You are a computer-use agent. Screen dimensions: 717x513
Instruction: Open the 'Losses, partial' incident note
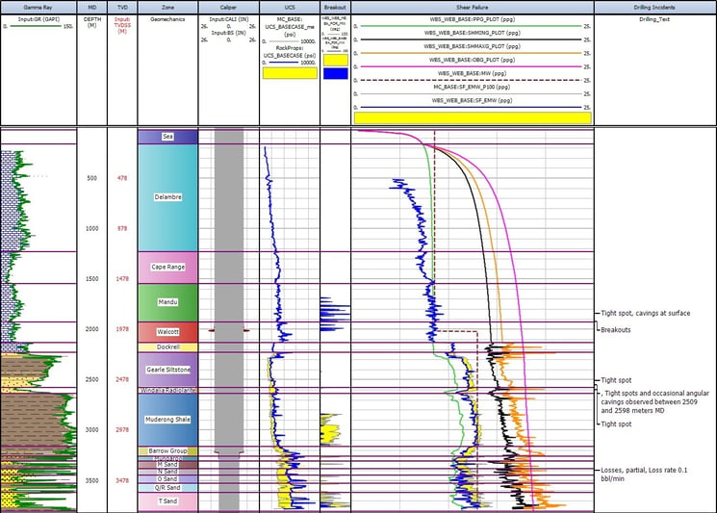click(644, 475)
